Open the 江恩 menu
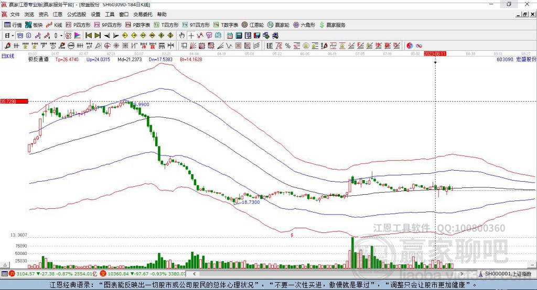 click(x=58, y=14)
